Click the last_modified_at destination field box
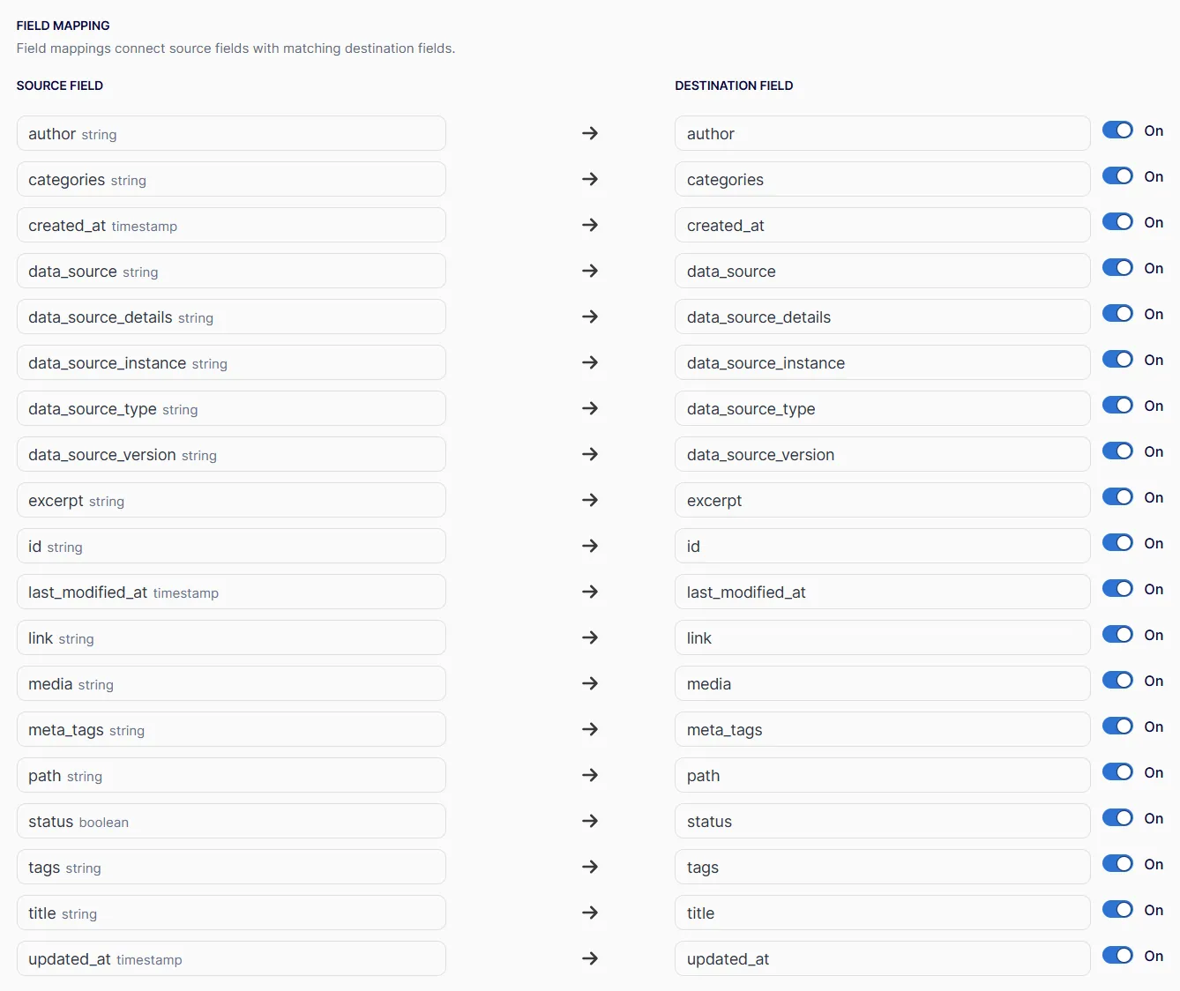This screenshot has width=1180, height=991. [x=883, y=592]
